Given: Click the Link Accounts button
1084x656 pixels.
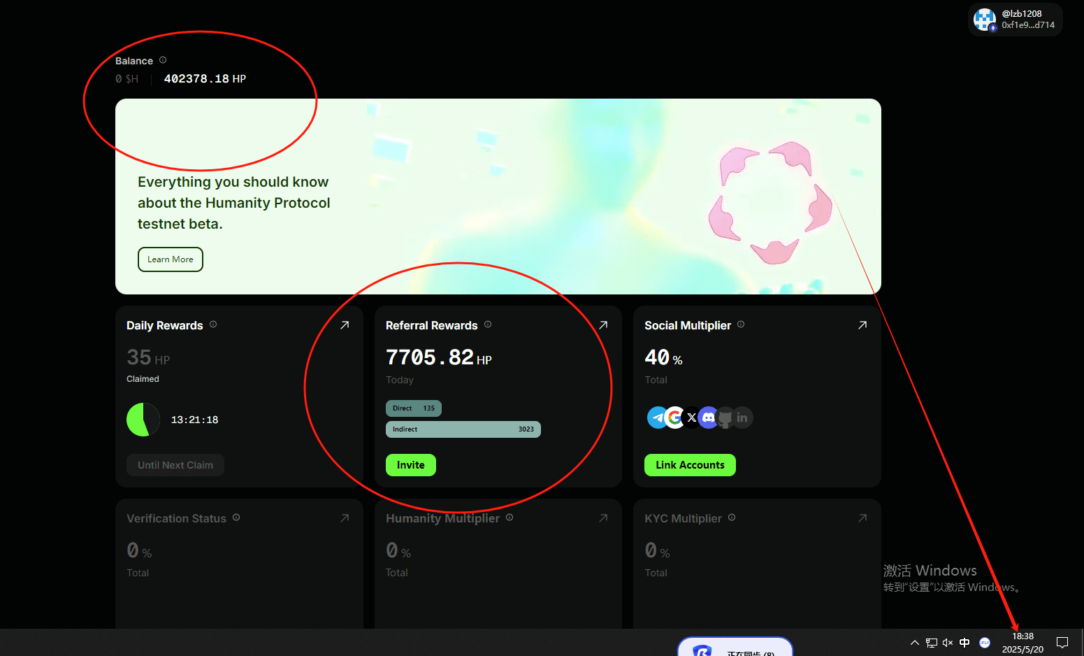Looking at the screenshot, I should 690,465.
